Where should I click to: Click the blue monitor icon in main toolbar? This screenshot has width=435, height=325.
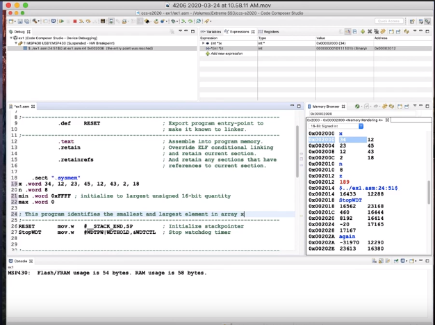click(x=54, y=21)
